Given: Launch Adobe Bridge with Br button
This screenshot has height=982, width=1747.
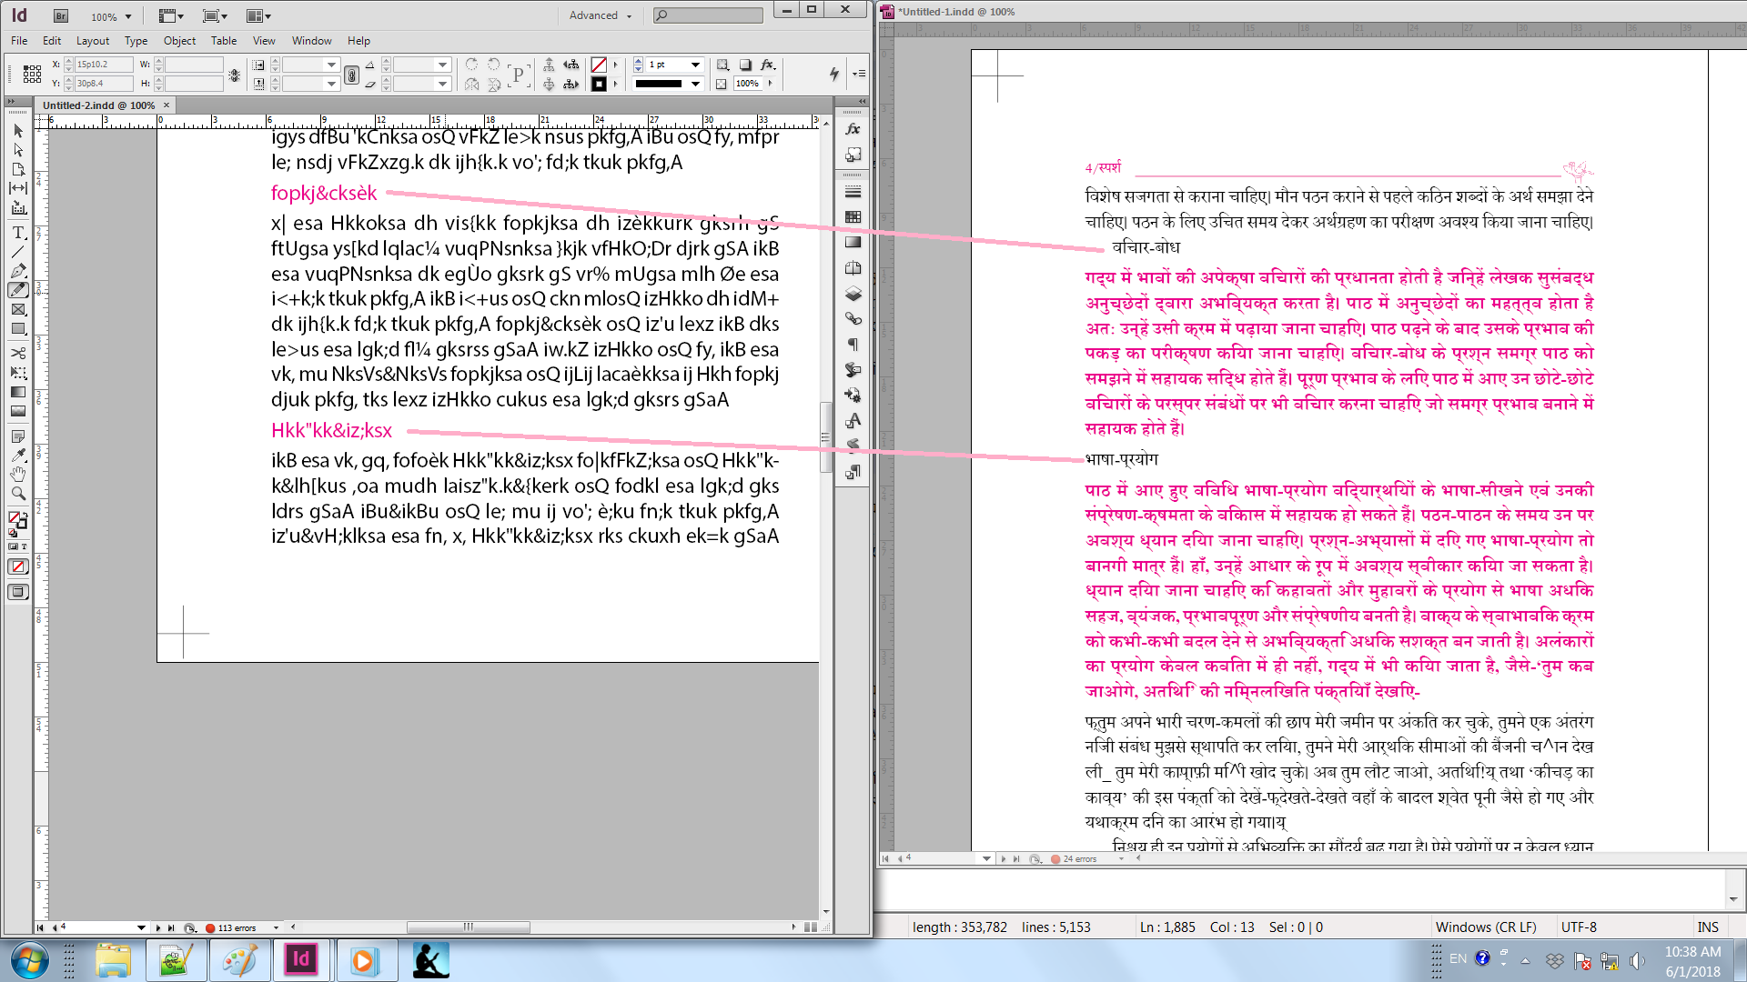Looking at the screenshot, I should coord(61,15).
